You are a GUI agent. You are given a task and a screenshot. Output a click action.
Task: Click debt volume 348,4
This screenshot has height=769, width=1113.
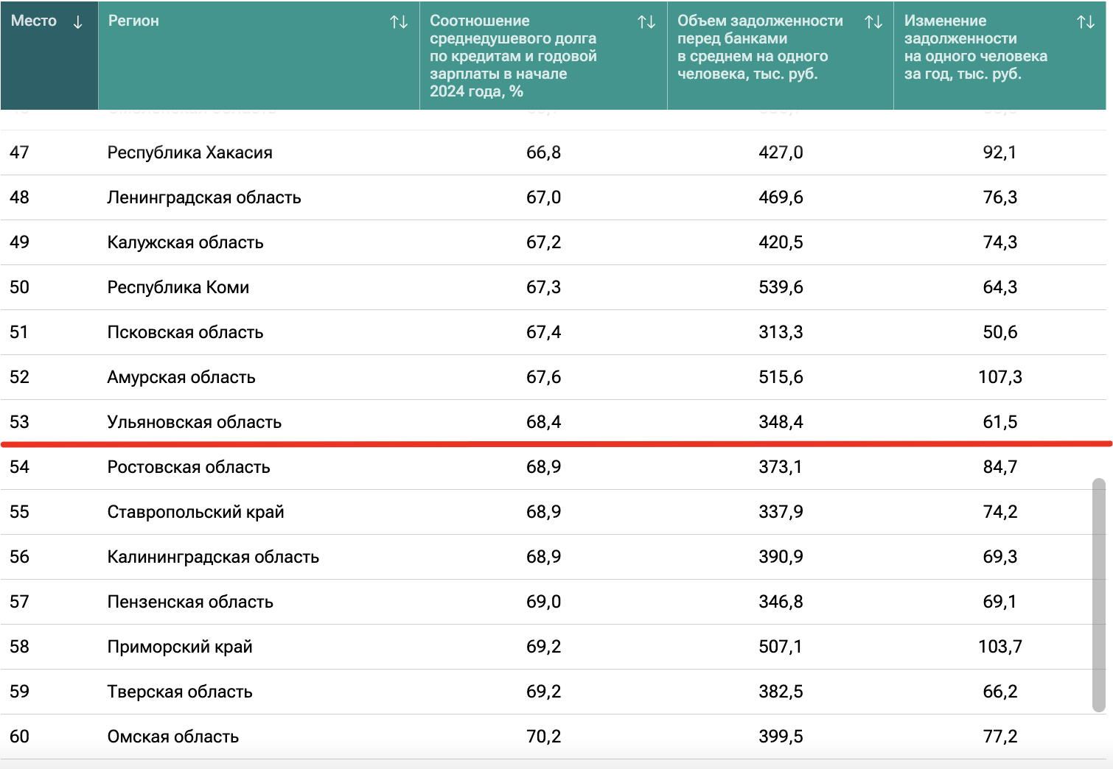(x=781, y=422)
